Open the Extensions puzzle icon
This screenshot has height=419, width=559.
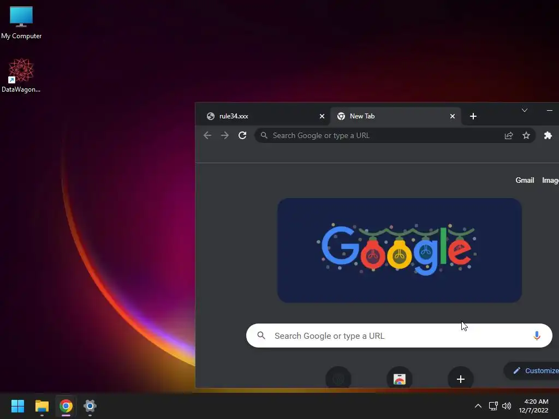pyautogui.click(x=548, y=135)
